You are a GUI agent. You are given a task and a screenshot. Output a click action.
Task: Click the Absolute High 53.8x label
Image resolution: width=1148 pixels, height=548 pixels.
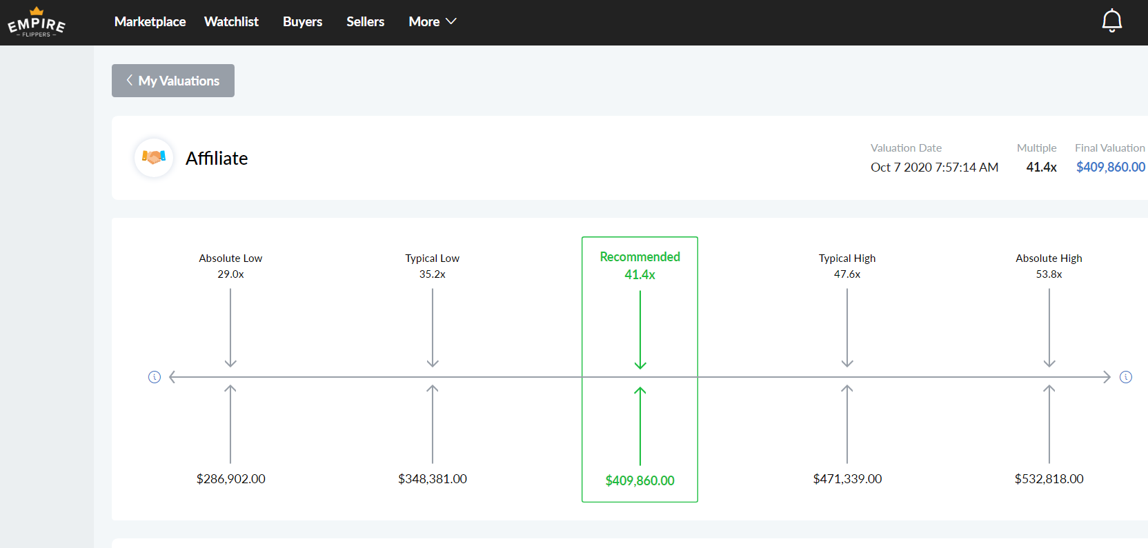(1049, 266)
